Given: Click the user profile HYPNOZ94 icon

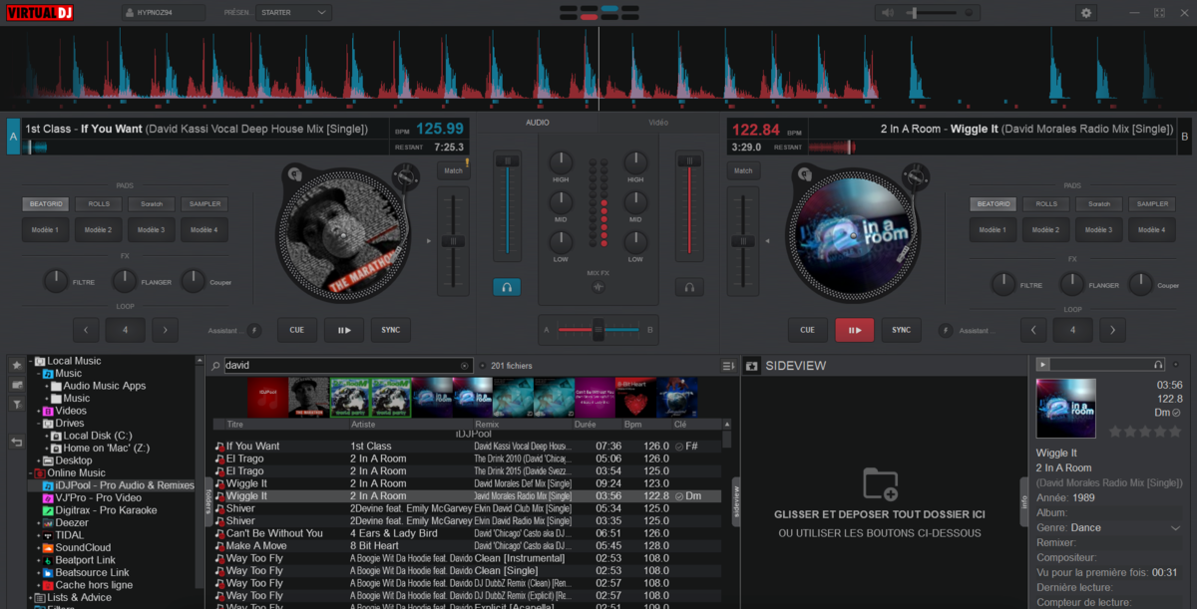Looking at the screenshot, I should click(x=131, y=13).
